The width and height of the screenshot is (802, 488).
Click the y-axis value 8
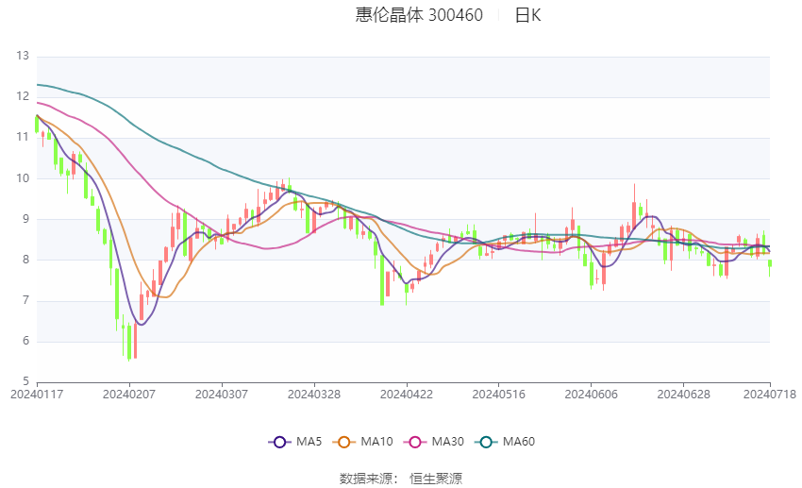tap(25, 260)
